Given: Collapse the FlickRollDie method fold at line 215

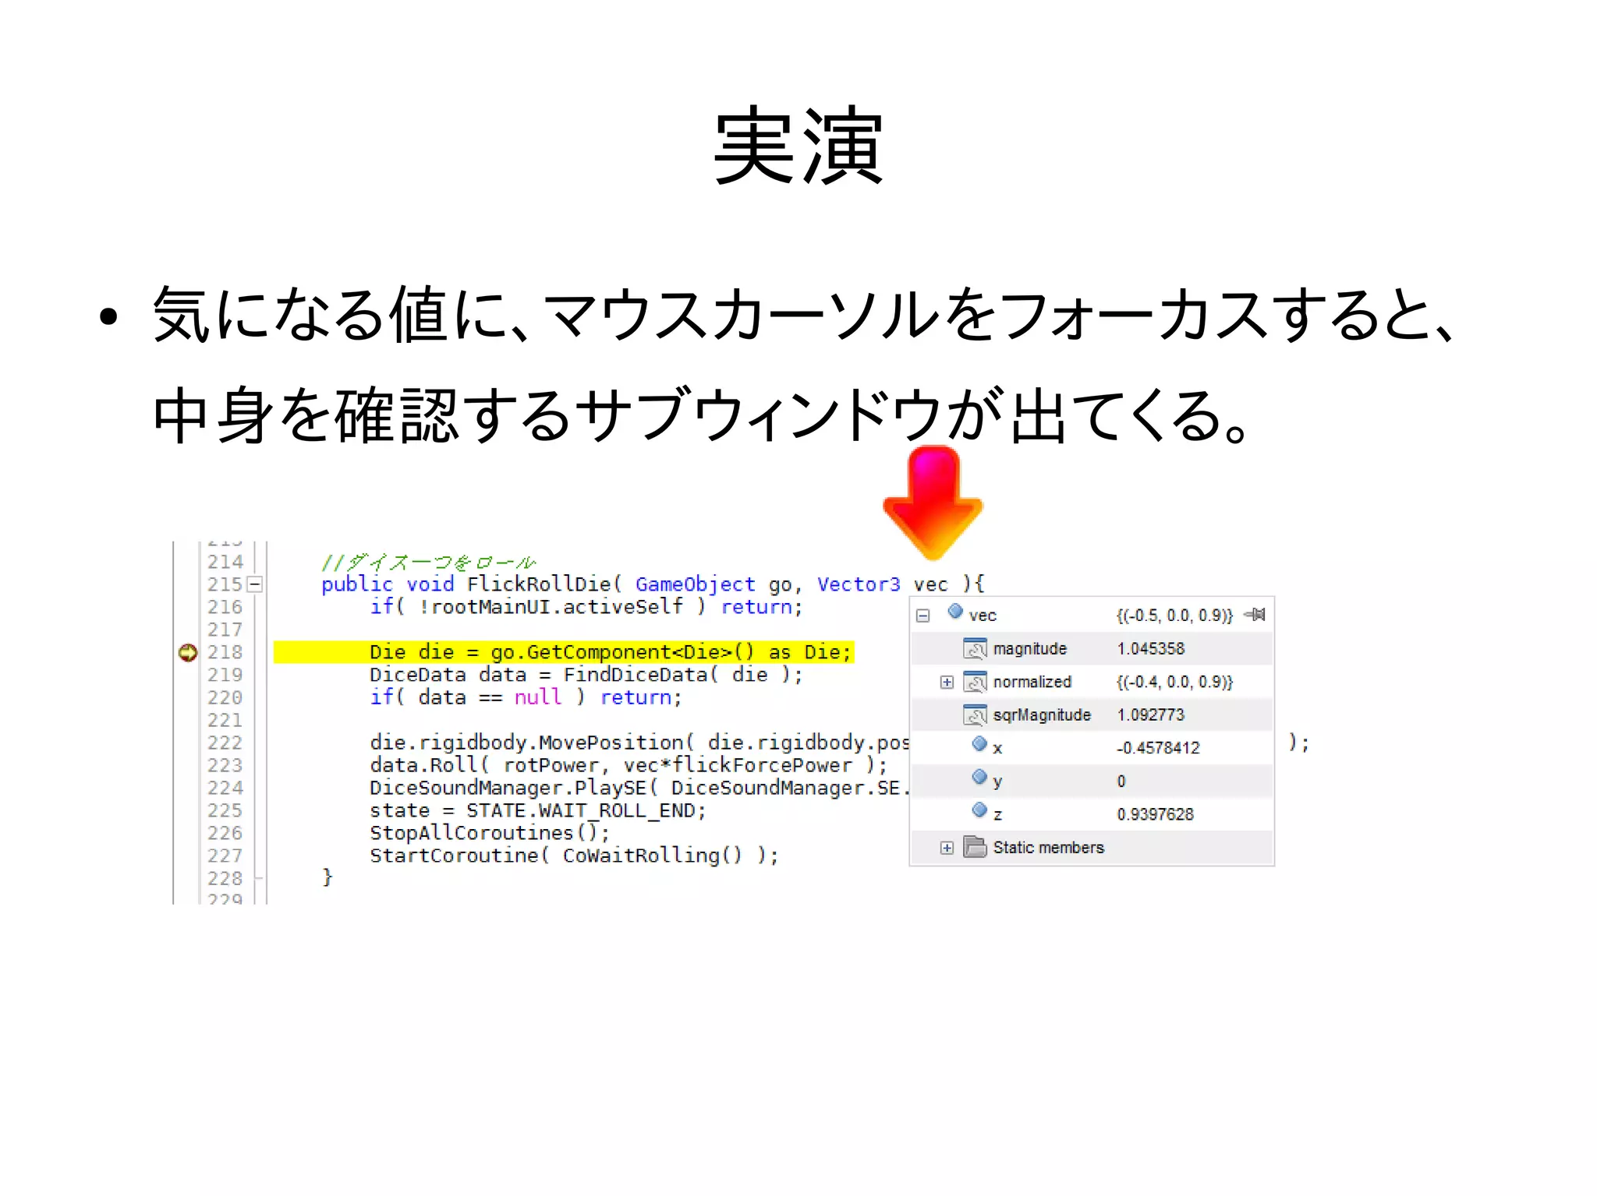Looking at the screenshot, I should coord(254,584).
